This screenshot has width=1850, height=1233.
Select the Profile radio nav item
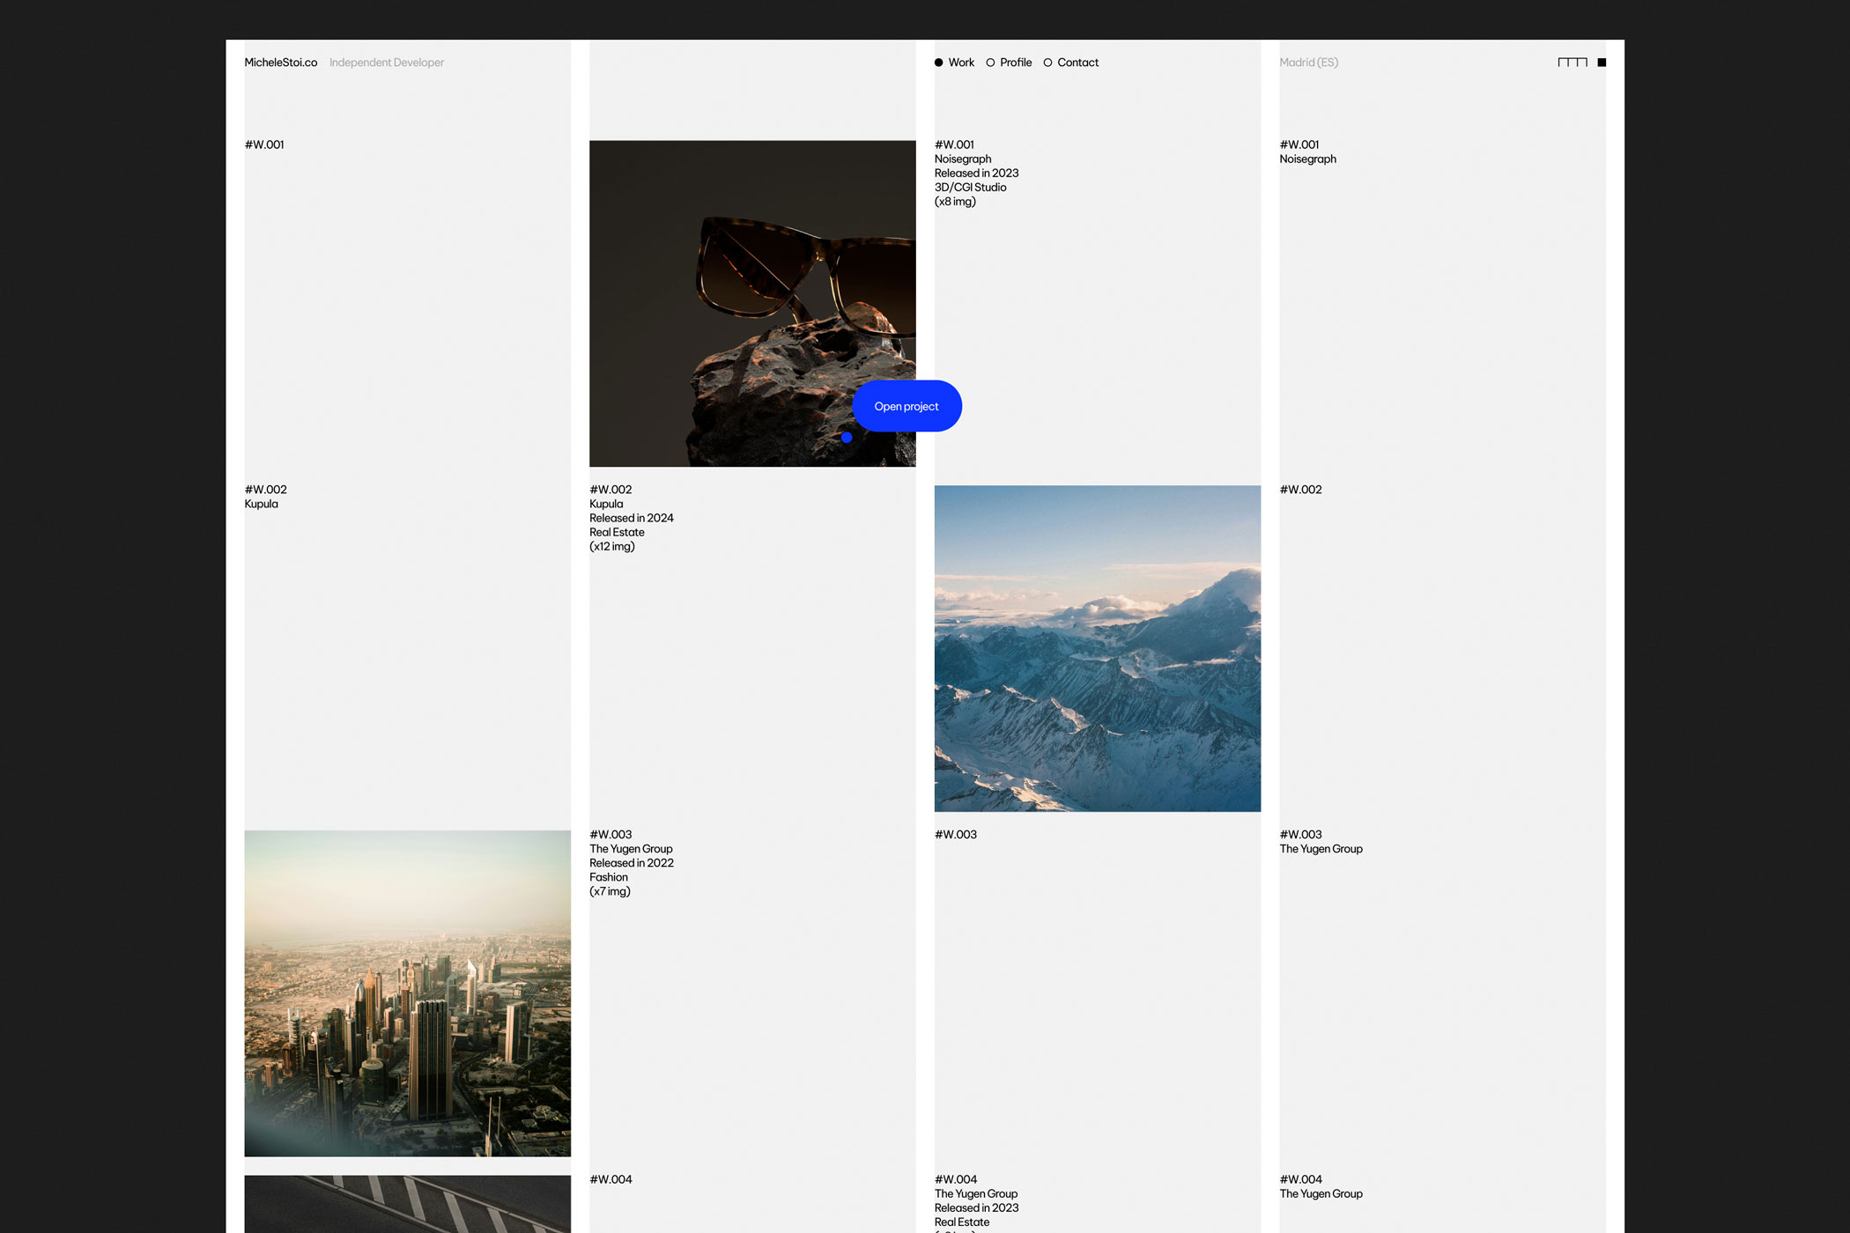(x=1009, y=63)
